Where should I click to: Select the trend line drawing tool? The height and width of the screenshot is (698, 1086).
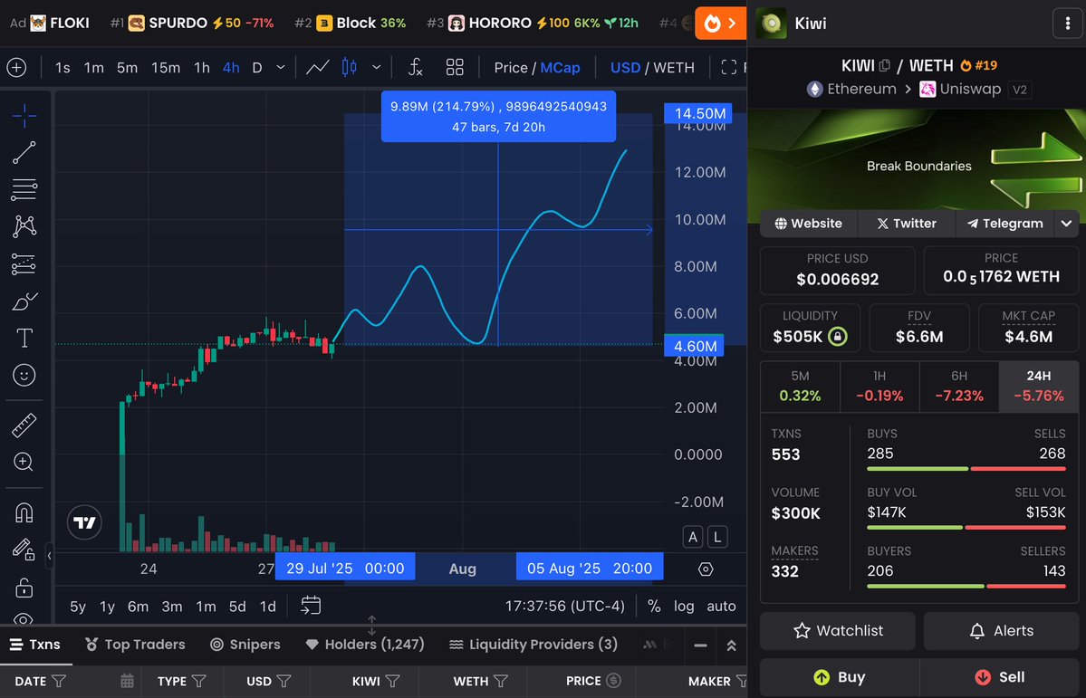(24, 152)
